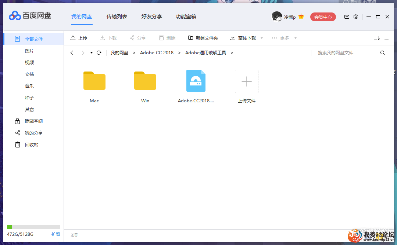Expand the 更多 dropdown arrow
Image resolution: width=397 pixels, height=245 pixels.
pos(295,38)
